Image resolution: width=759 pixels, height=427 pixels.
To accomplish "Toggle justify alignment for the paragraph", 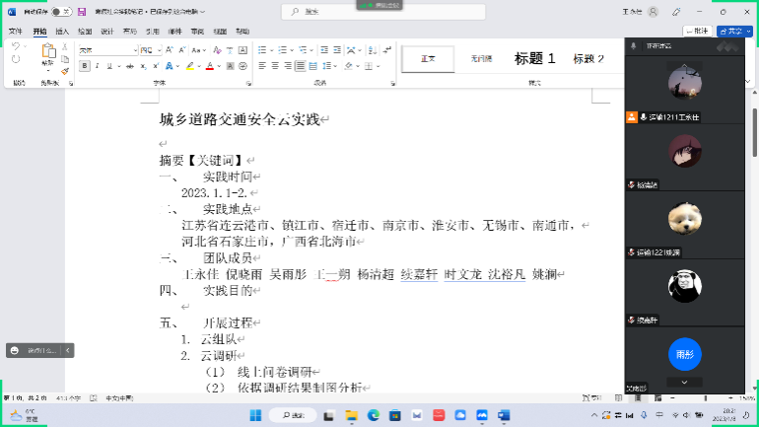I will [x=299, y=66].
